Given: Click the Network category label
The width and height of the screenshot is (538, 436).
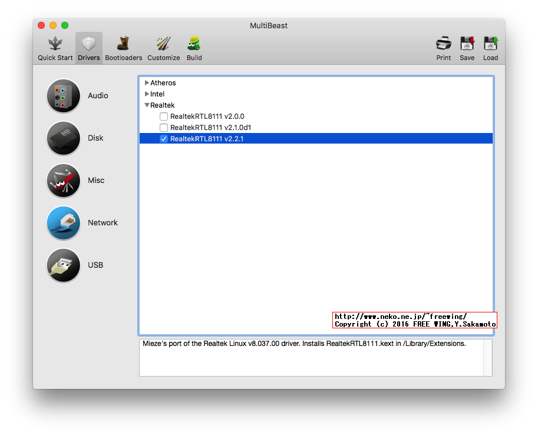Looking at the screenshot, I should pyautogui.click(x=103, y=222).
